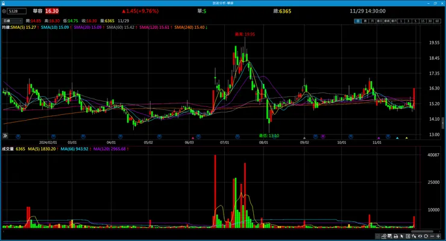Viewport: 446px width, 241px height.
Task: Select the 還日 adjusted daily tab
Action: [x=380, y=21]
